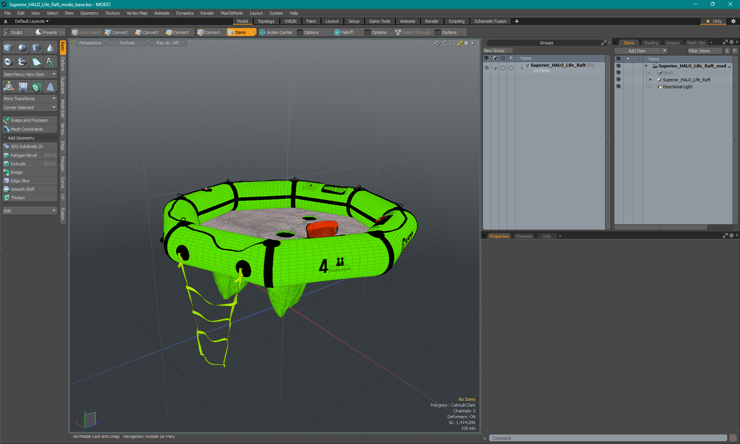The image size is (740, 444).
Task: Switch to the Shading tab
Action: pyautogui.click(x=651, y=43)
